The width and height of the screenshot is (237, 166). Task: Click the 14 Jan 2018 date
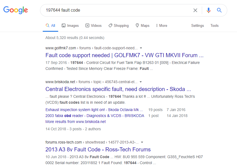click(177, 116)
